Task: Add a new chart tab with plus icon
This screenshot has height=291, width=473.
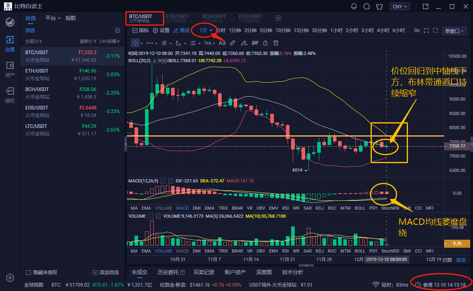Action: point(278,18)
